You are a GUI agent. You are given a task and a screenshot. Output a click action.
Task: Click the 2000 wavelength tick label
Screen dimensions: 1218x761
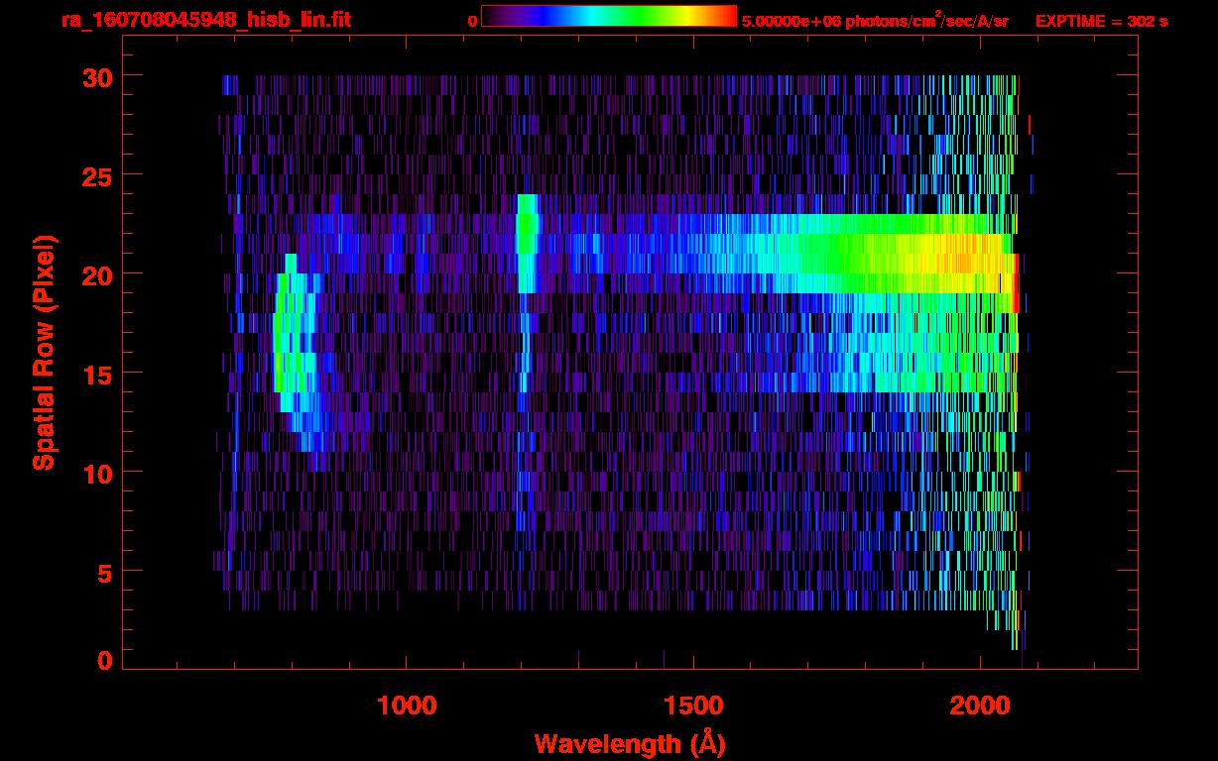979,705
